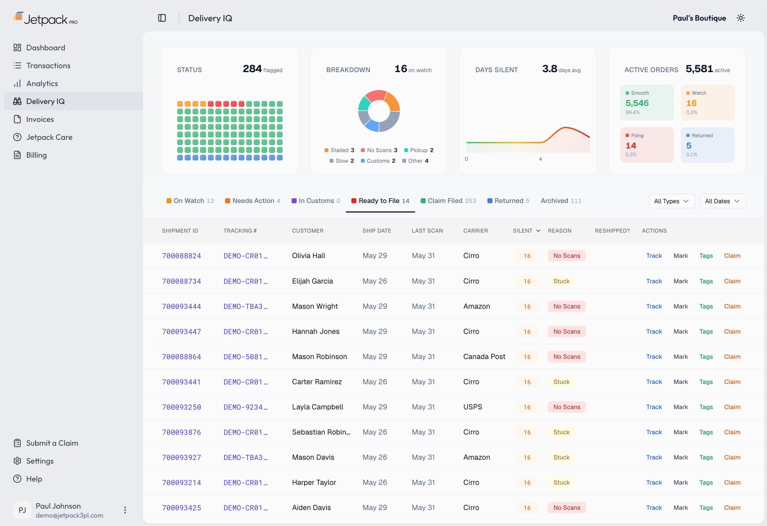Viewport: 767px width, 526px height.
Task: Open the All Types dropdown
Action: 672,201
